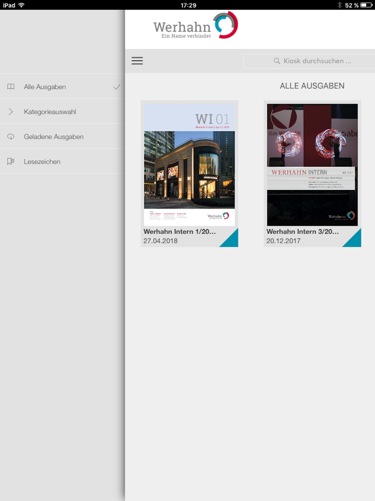
Task: Focus the Kiosk durchsuchen search field
Action: coord(309,61)
